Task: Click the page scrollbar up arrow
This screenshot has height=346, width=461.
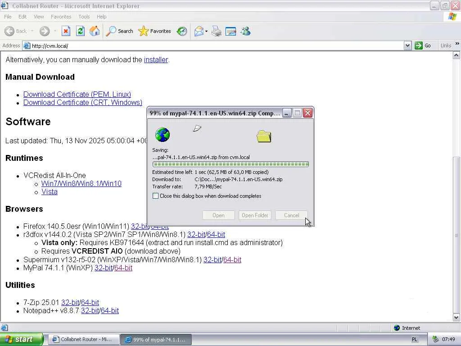Action: [x=456, y=55]
